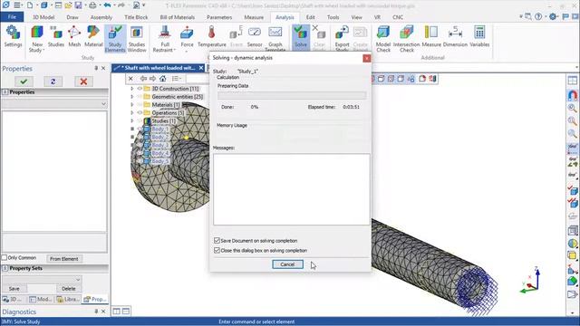The height and width of the screenshot is (326, 580).
Task: Open Graph Template tool
Action: click(x=275, y=38)
